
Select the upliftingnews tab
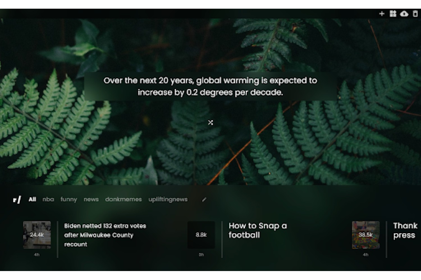pyautogui.click(x=168, y=199)
